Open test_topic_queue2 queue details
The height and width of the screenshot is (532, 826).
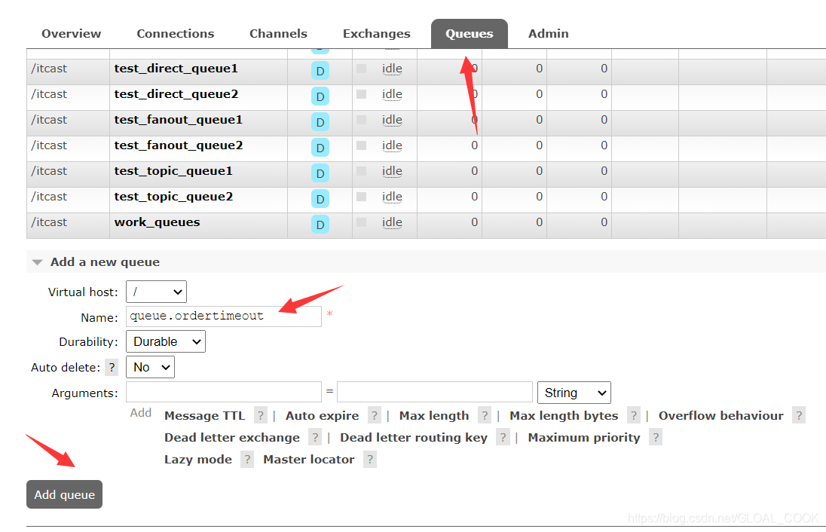tap(173, 197)
